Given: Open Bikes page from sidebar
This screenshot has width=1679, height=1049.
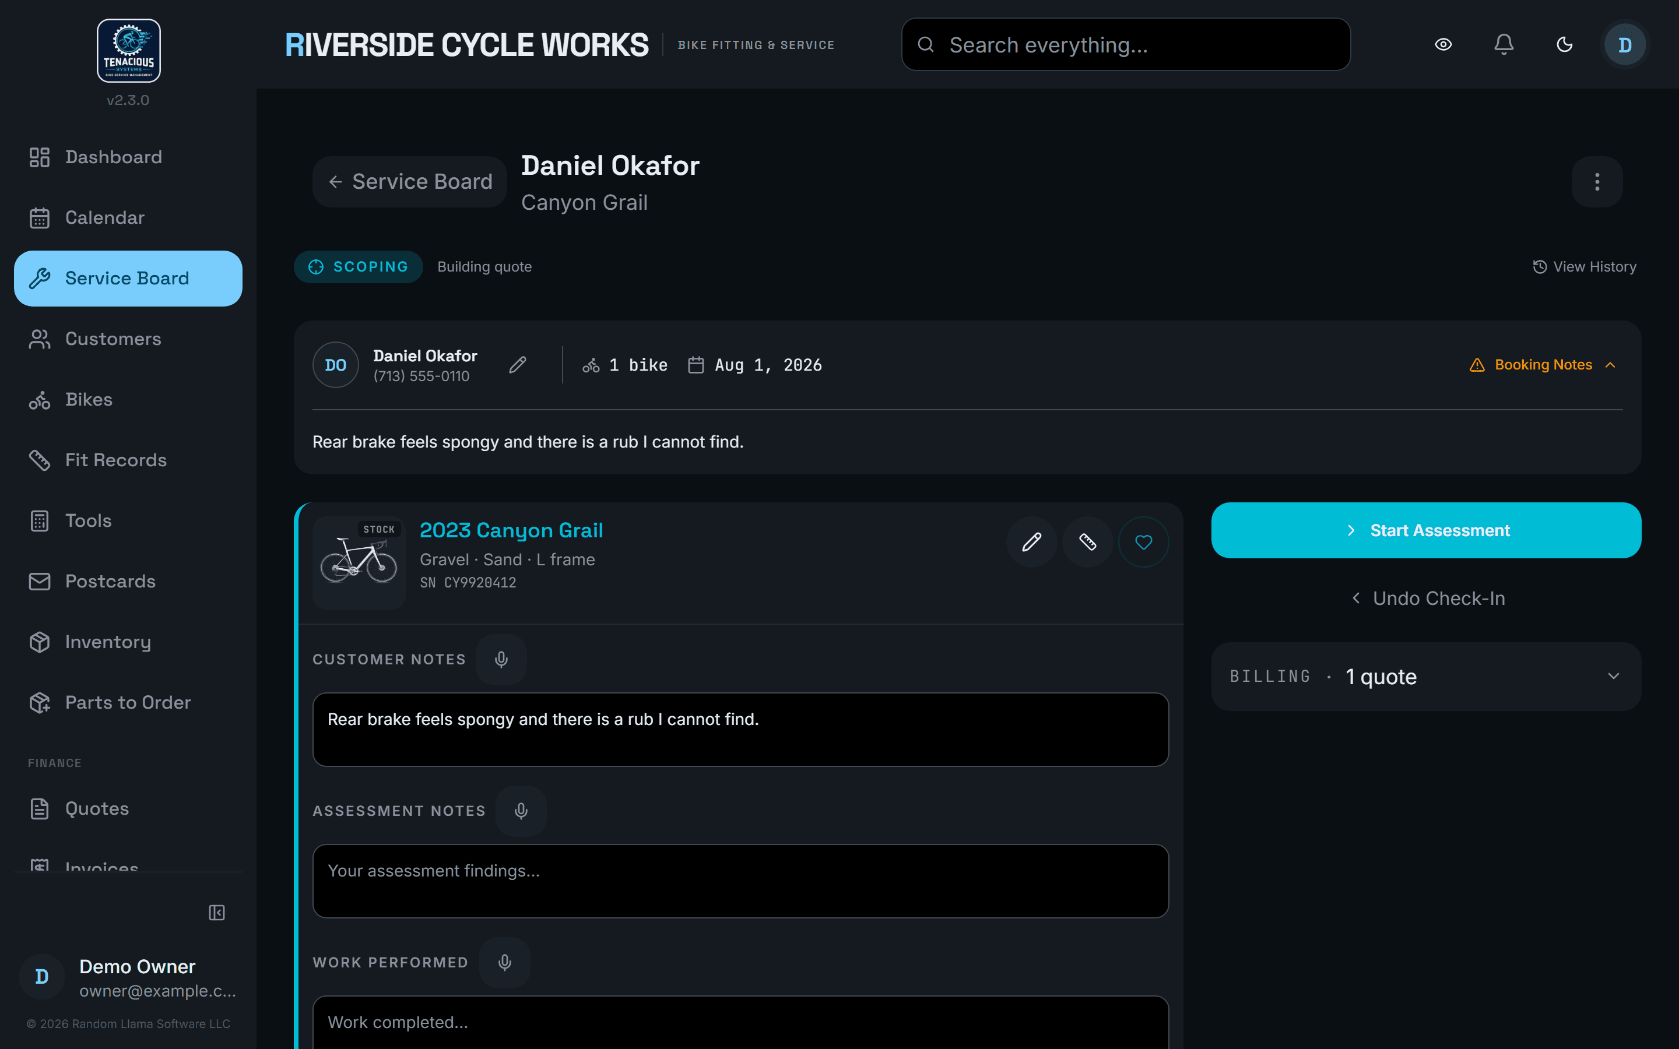Looking at the screenshot, I should 128,400.
